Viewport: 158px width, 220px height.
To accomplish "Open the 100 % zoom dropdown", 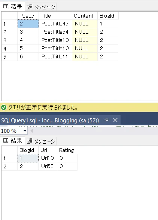I will point(25,131).
